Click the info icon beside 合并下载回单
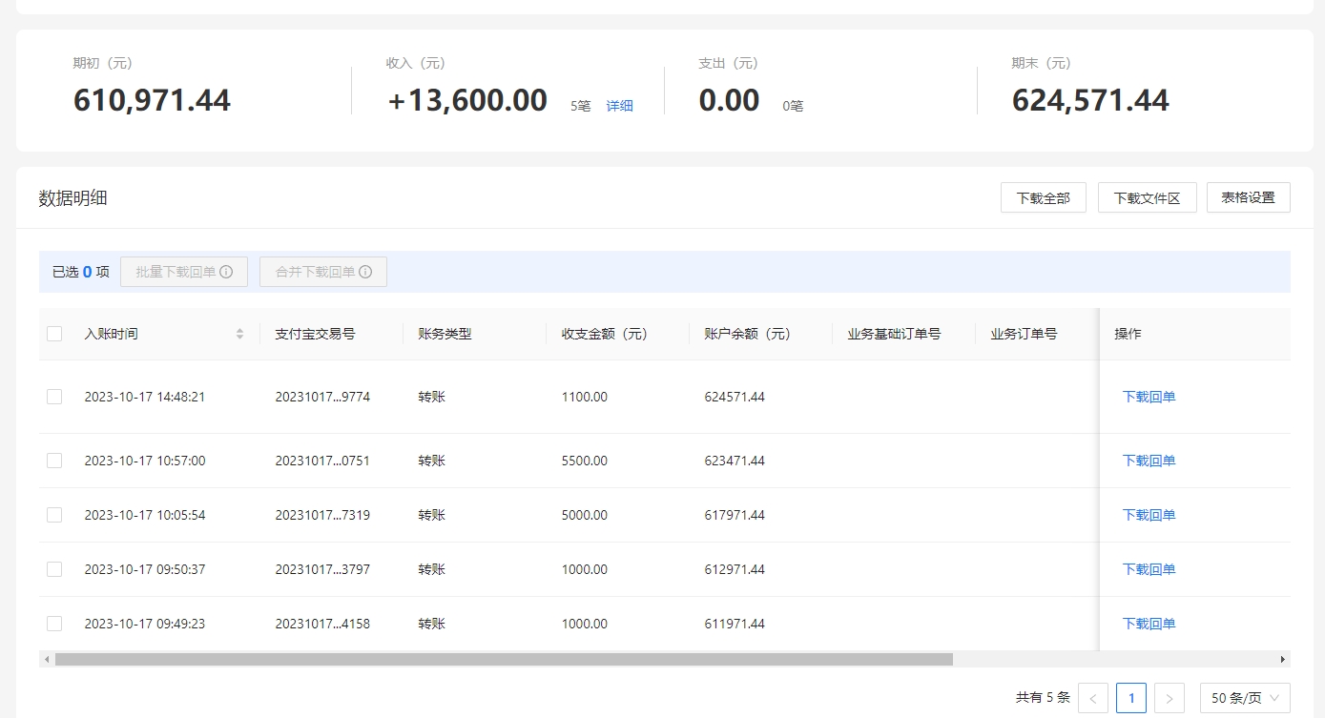This screenshot has height=718, width=1325. pos(365,272)
